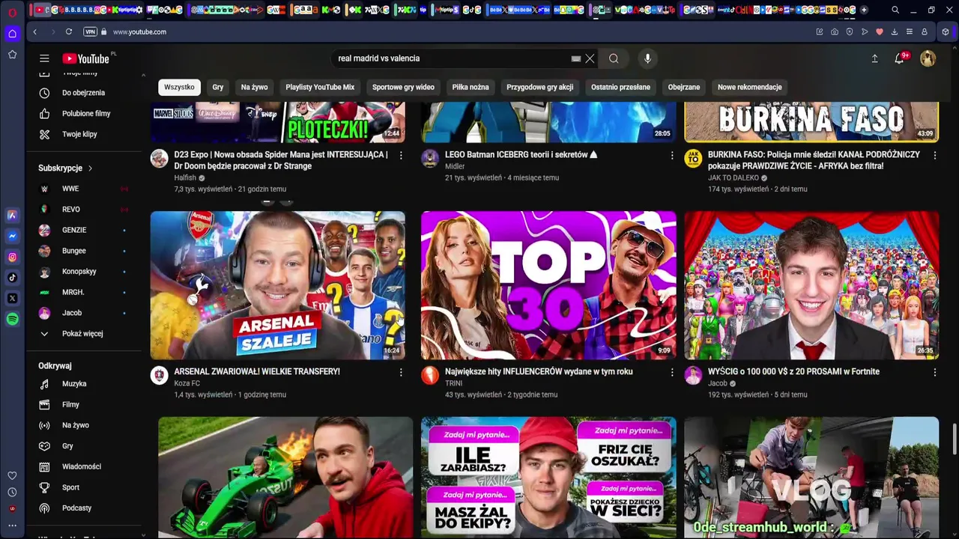
Task: Open Opera downloads icon
Action: point(895,31)
